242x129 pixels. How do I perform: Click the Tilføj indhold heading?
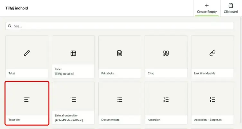click(17, 8)
